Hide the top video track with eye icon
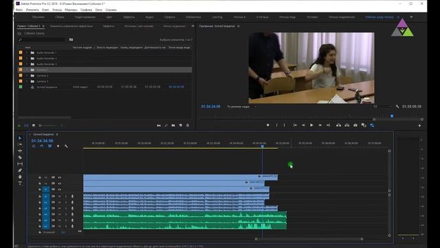440x248 pixels. [60, 178]
